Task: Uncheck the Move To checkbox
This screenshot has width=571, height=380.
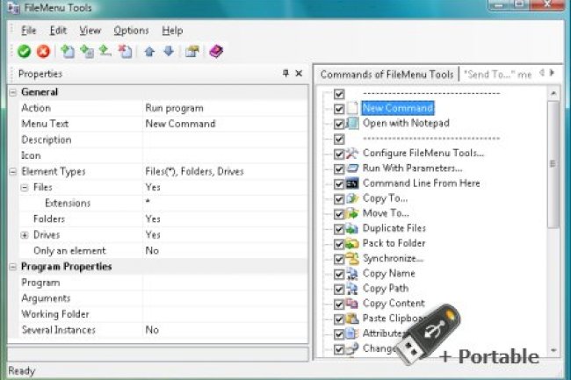Action: click(339, 214)
